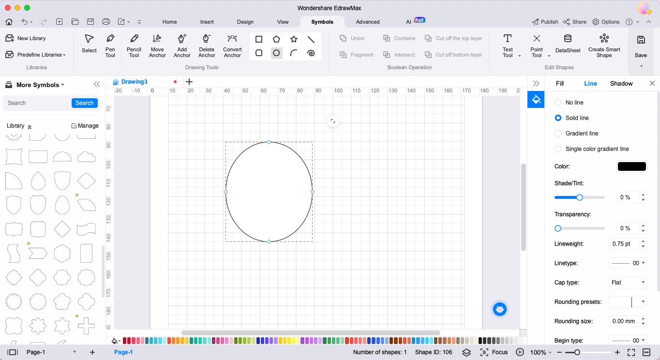Collapse the symbol library panel
Viewport: 660px width, 360px height.
coord(97,85)
